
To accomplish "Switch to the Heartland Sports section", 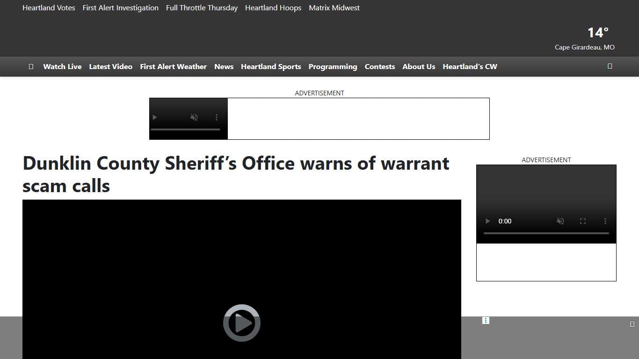I will click(x=271, y=66).
